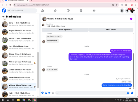Screen dimensions: 138x102
Task: Open Negra 3 Beds 2 Baths House chat
Action: click(18, 32)
